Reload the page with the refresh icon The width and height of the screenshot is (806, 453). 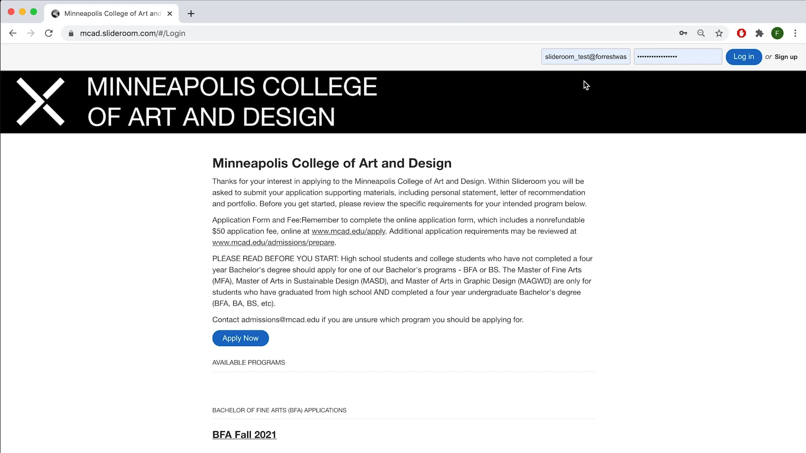[49, 33]
